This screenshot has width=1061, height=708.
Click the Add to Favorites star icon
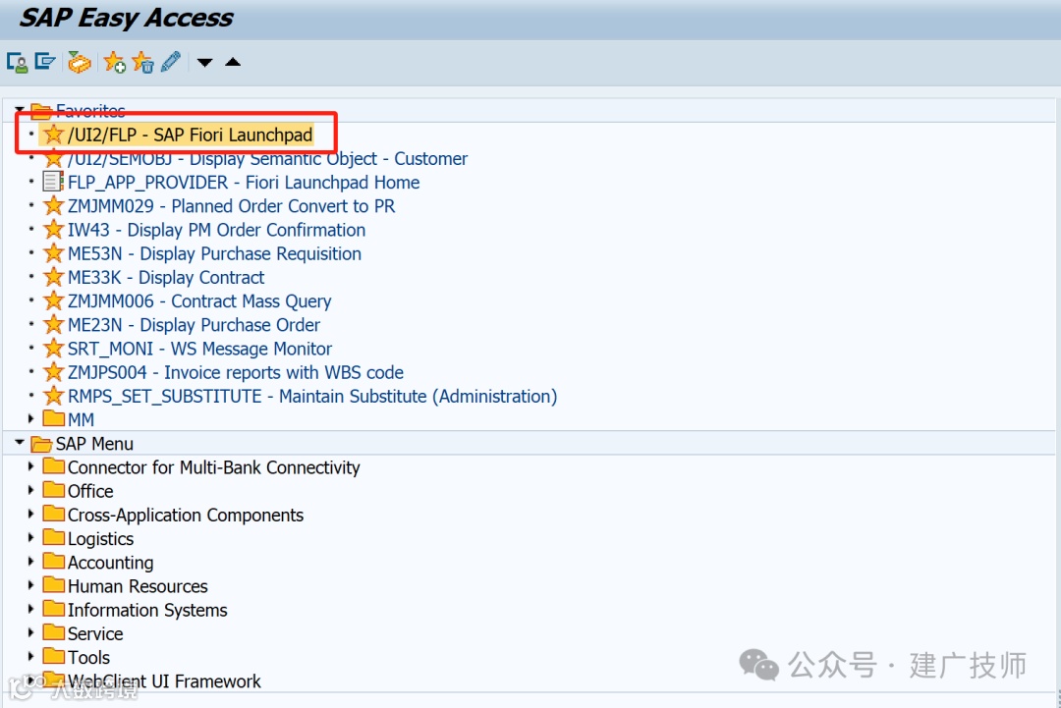[x=115, y=62]
